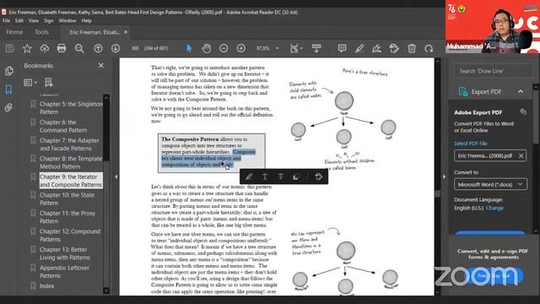Click the copy selection icon in floating toolbar
540x304 pixels.
[x=296, y=176]
